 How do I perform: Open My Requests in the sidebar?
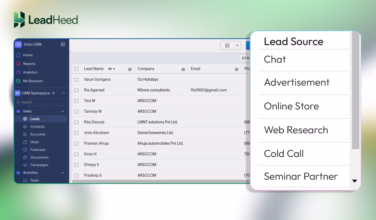click(19, 81)
